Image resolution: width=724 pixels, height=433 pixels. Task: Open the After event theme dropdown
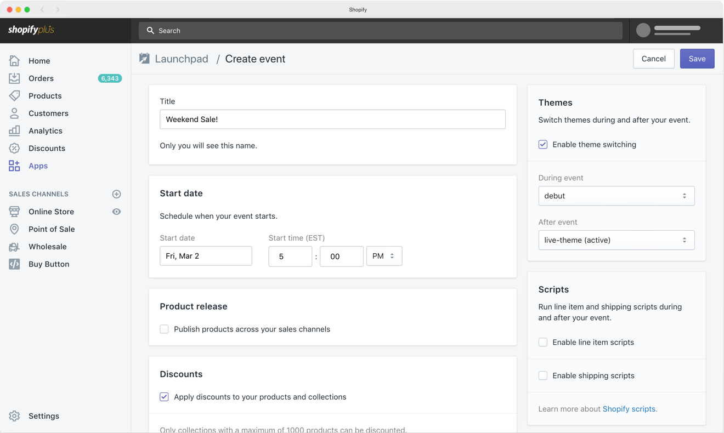[x=616, y=240]
